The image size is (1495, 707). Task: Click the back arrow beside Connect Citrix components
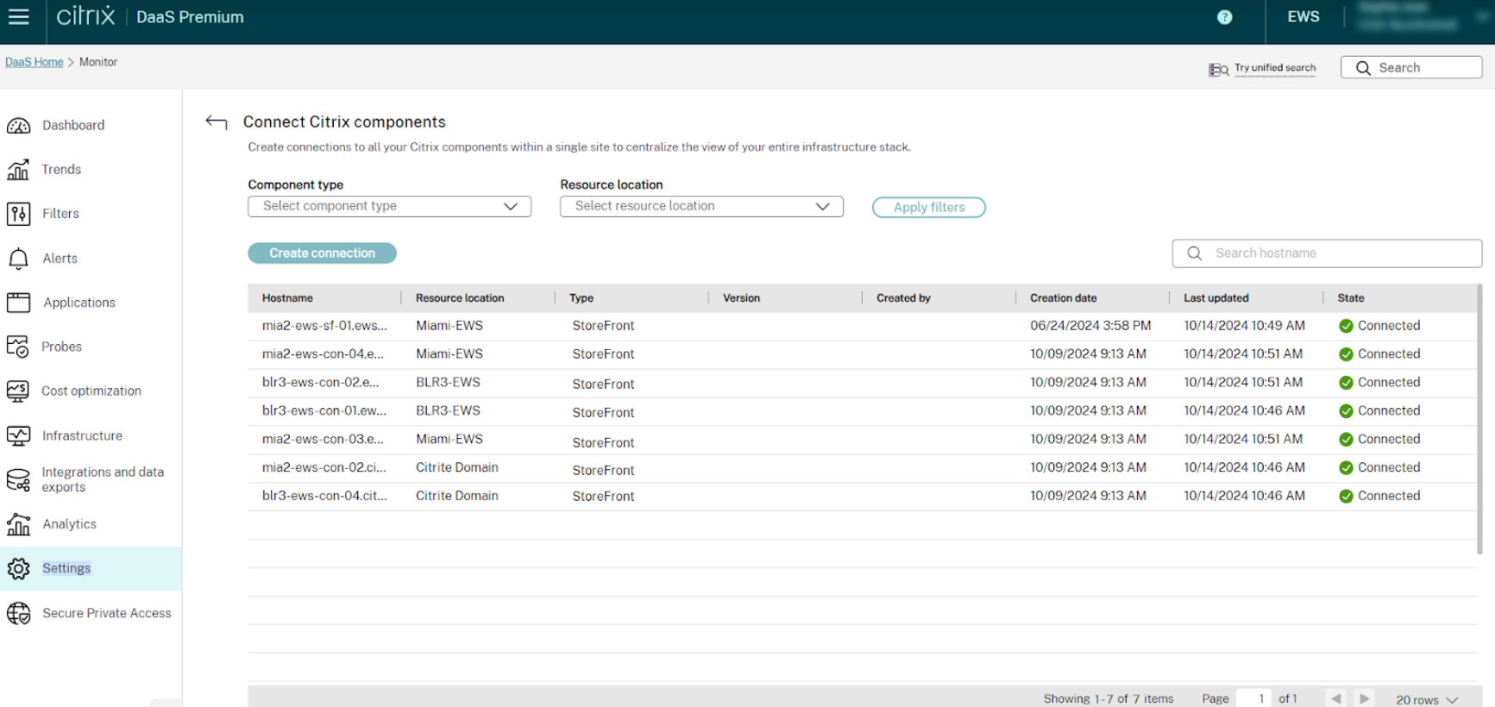point(217,122)
